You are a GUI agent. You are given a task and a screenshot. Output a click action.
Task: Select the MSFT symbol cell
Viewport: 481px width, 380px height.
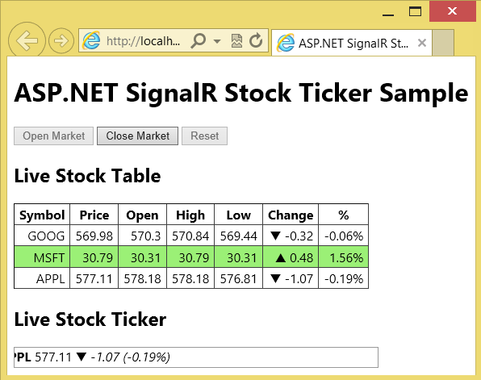coord(42,257)
